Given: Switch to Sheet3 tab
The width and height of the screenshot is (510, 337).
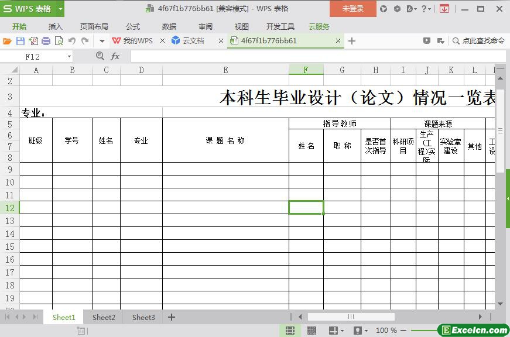Looking at the screenshot, I should (x=143, y=317).
